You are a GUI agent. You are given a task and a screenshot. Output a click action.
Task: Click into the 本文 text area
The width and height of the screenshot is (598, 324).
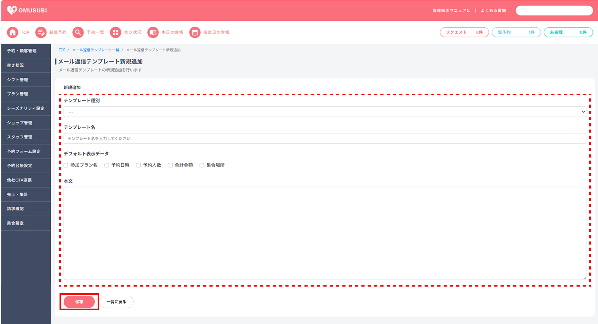click(325, 233)
